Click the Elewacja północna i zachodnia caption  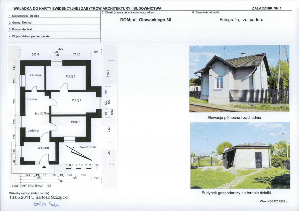point(234,118)
